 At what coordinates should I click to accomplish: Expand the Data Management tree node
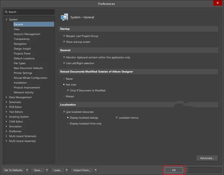pos(6,97)
